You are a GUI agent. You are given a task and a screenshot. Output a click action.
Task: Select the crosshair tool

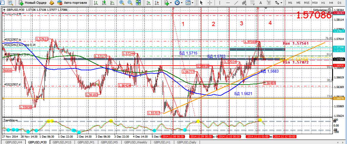(x=210, y=3)
